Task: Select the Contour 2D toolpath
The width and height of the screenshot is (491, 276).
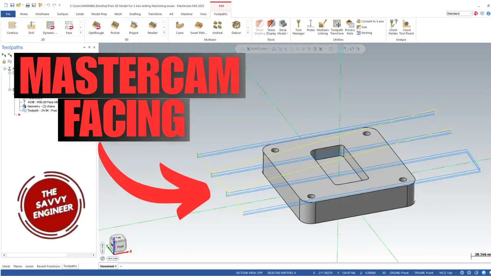Action: tap(13, 28)
